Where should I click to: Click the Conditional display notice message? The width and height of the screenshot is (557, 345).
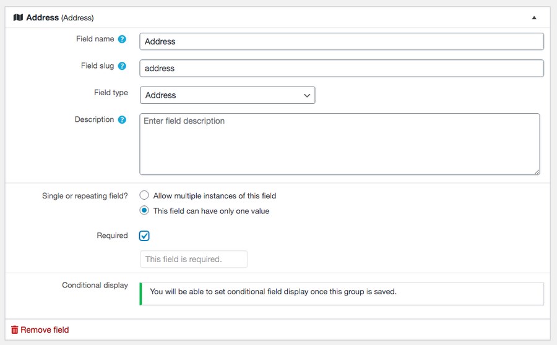pyautogui.click(x=342, y=294)
